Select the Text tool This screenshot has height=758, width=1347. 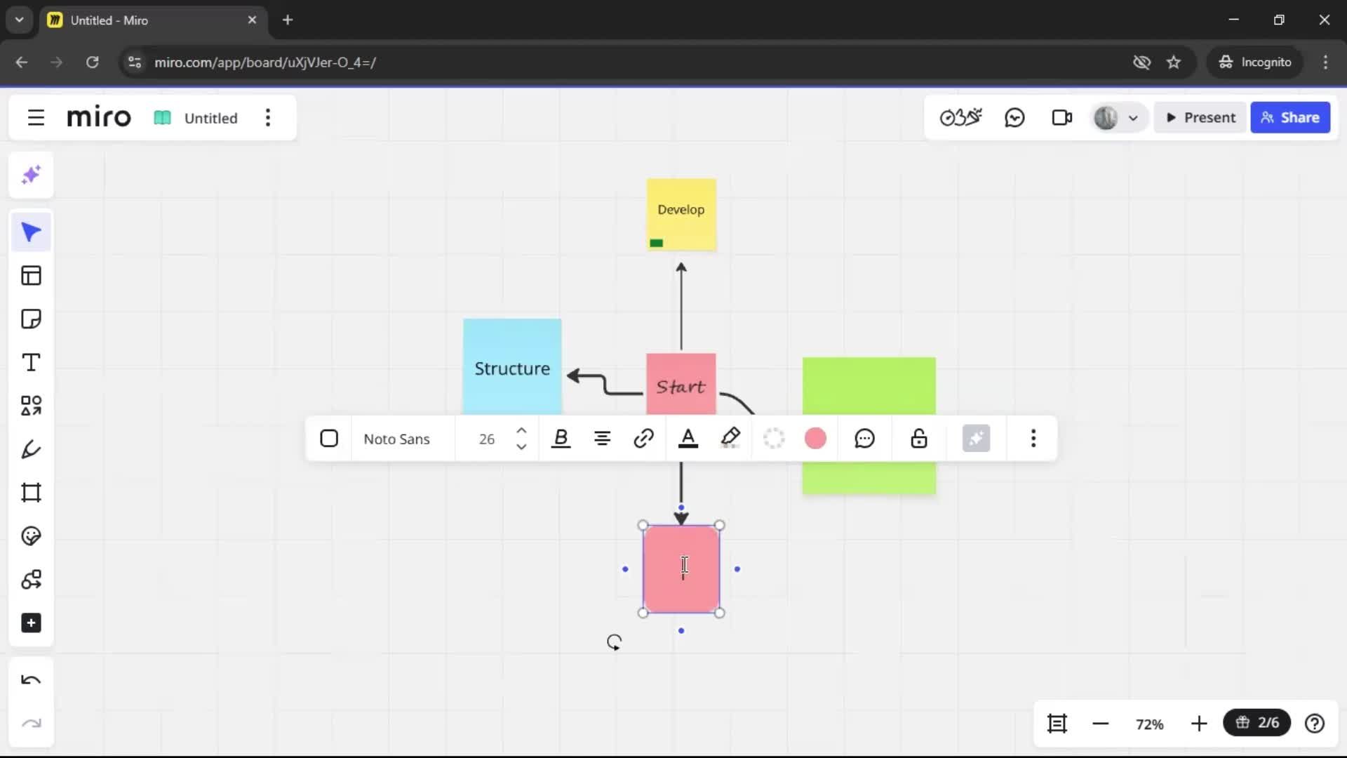tap(31, 363)
